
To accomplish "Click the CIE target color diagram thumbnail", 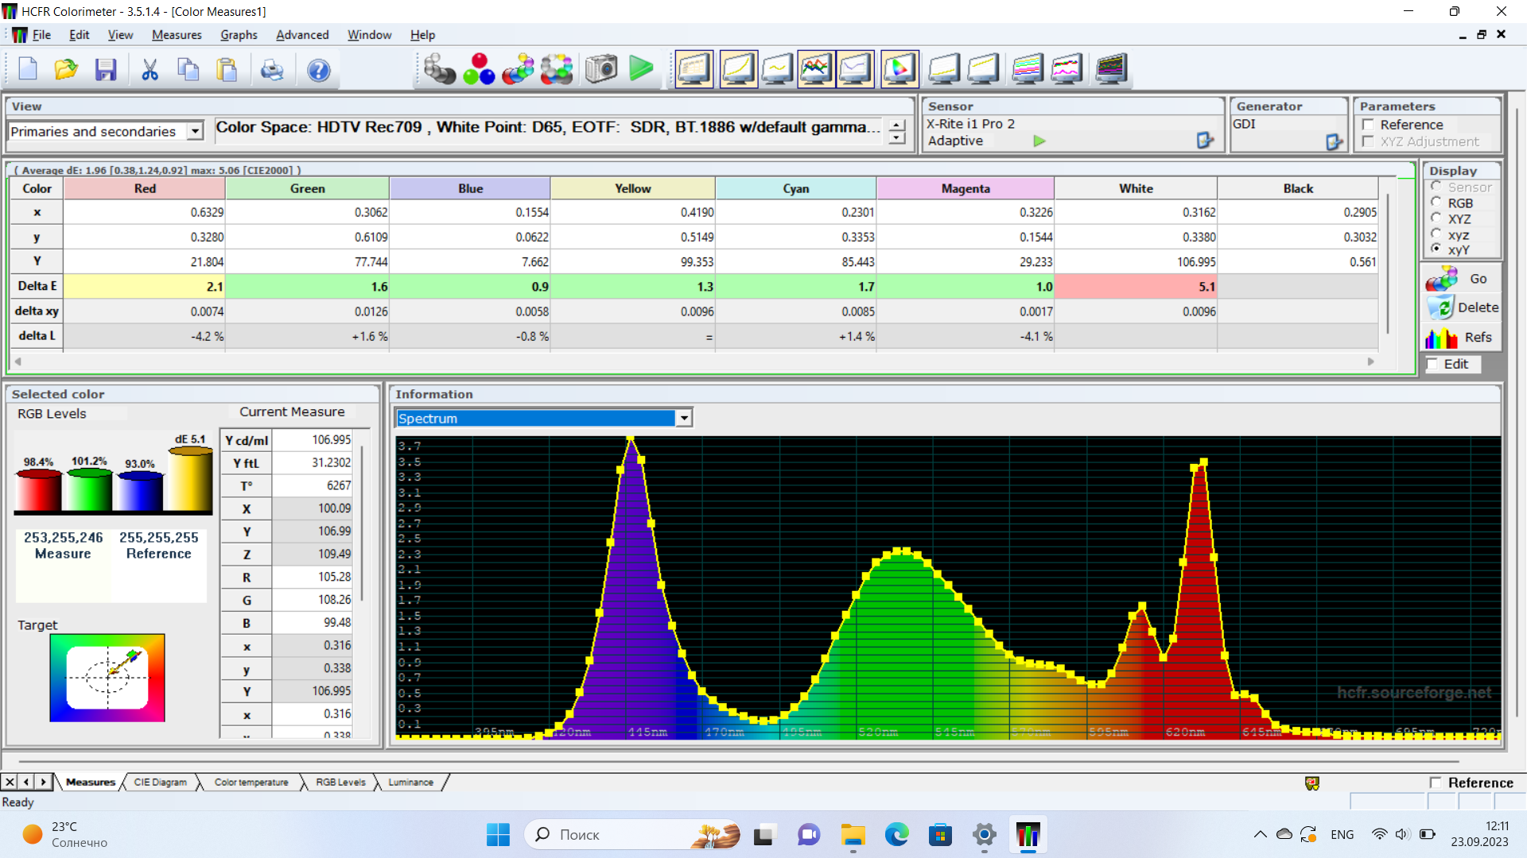I will coord(107,678).
